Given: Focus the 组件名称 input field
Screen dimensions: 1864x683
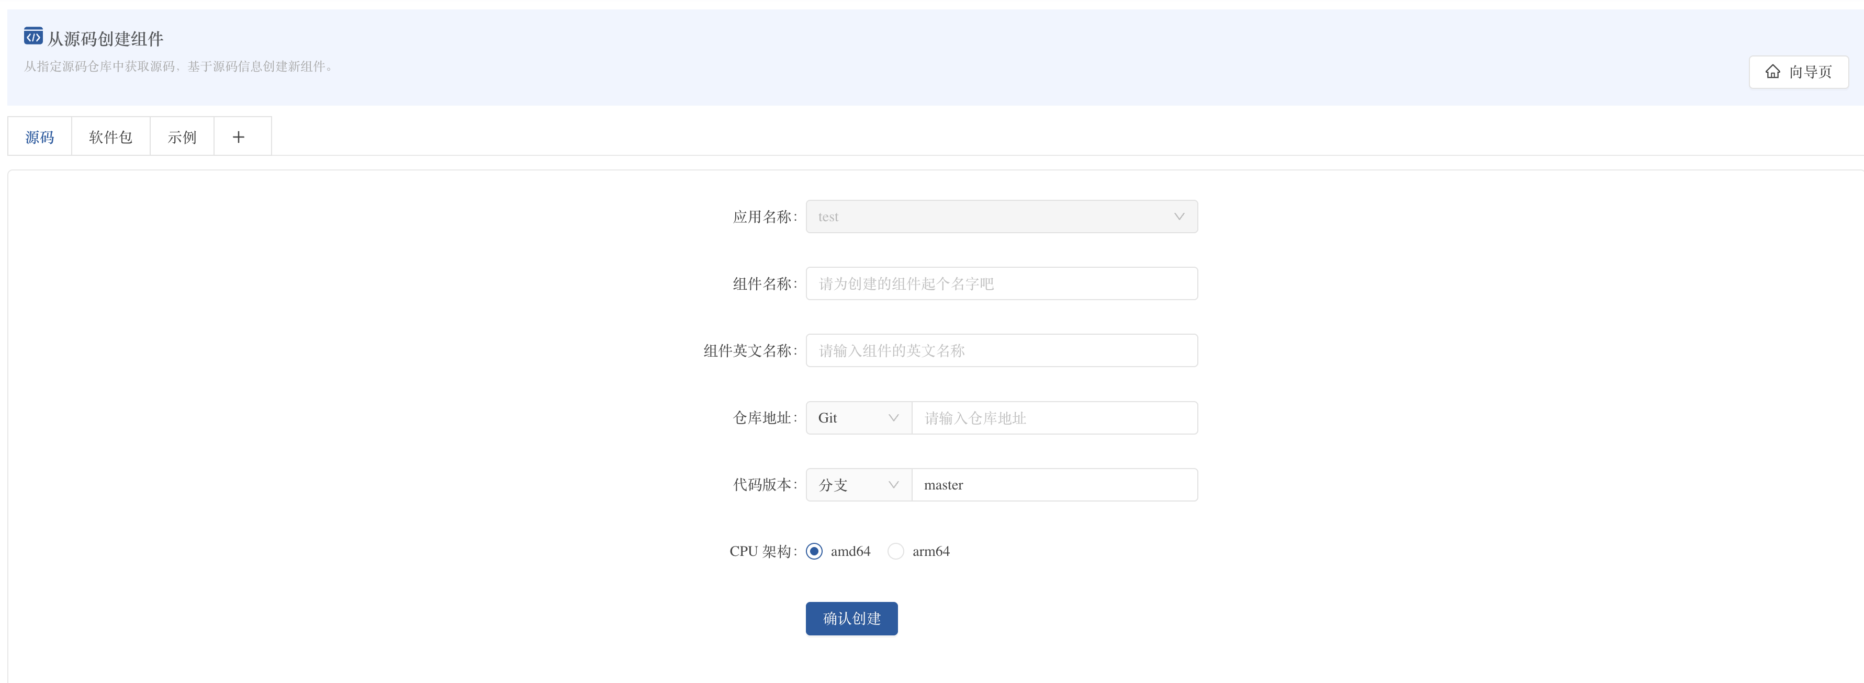Looking at the screenshot, I should (x=1001, y=283).
